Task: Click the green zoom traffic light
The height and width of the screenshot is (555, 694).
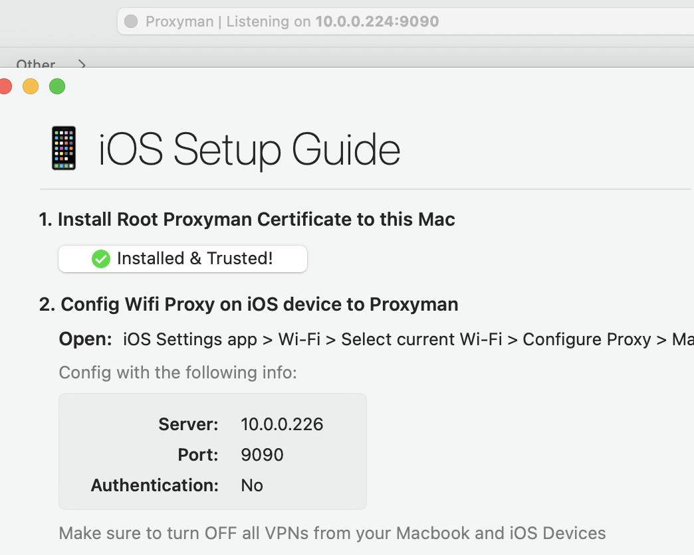Action: (x=57, y=86)
